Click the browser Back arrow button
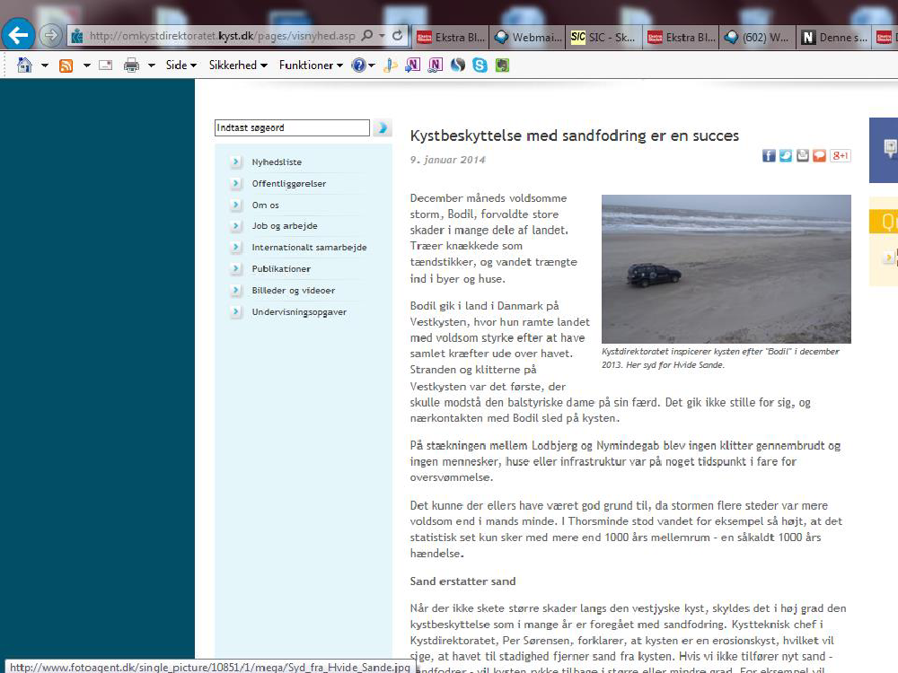The image size is (898, 673). click(18, 35)
